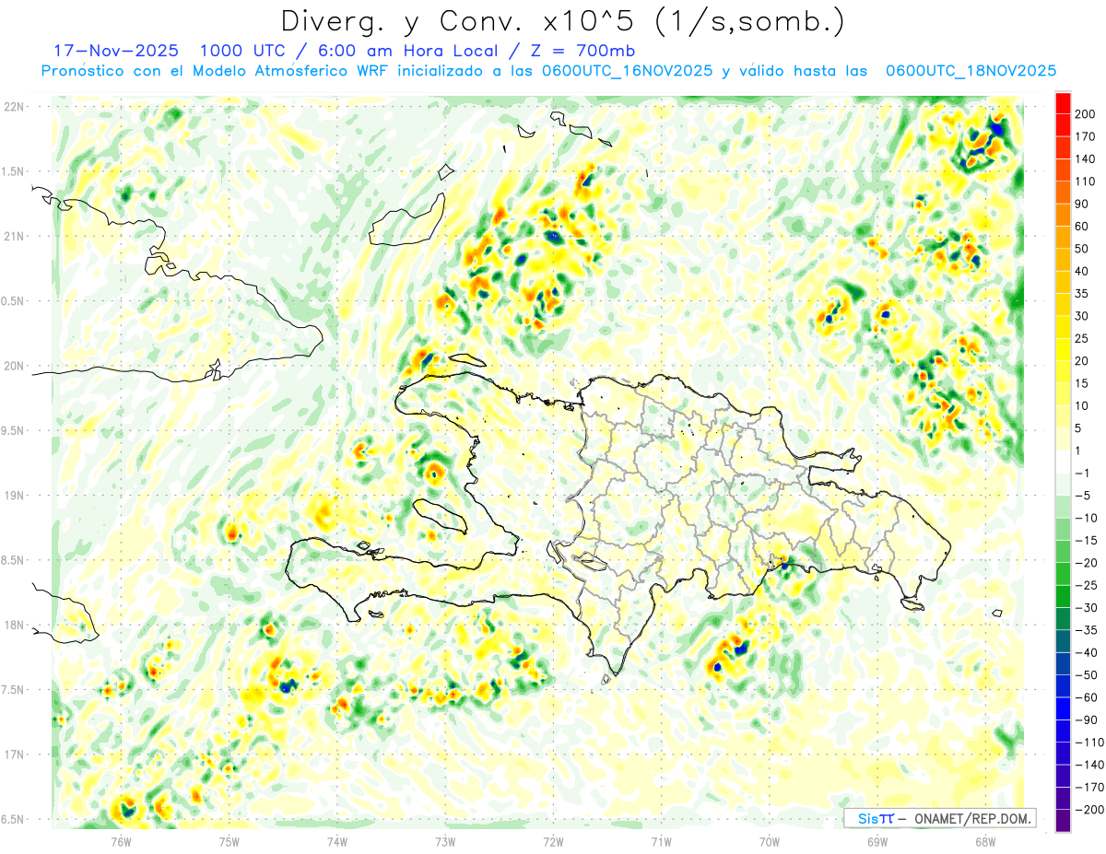Click the '-50' colorbar value
Image resolution: width=1106 pixels, height=854 pixels.
(x=1085, y=675)
